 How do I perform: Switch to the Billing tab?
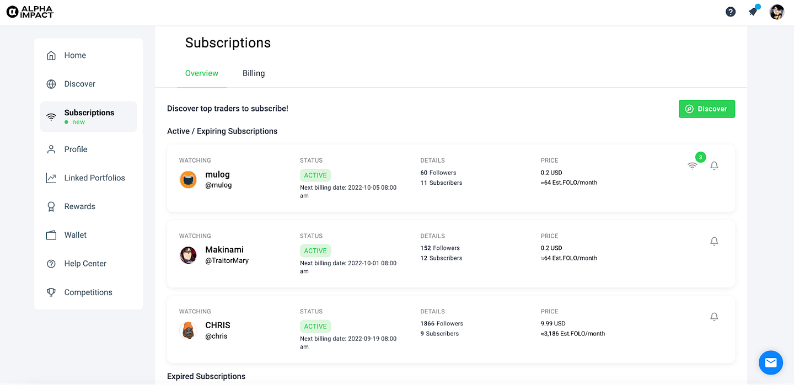(254, 73)
